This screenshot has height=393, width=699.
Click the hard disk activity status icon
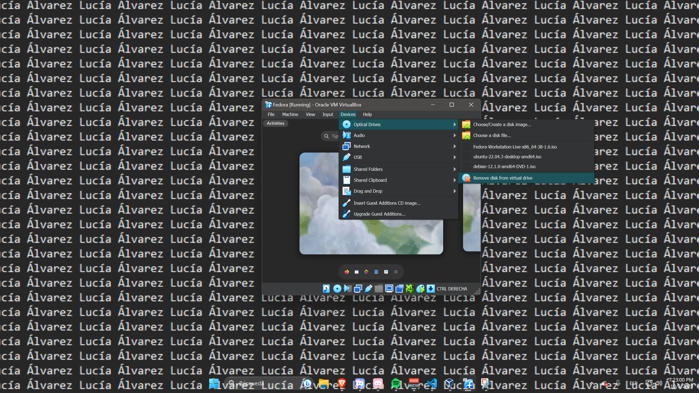click(326, 288)
